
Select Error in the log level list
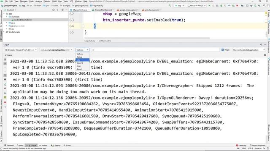[83, 66]
